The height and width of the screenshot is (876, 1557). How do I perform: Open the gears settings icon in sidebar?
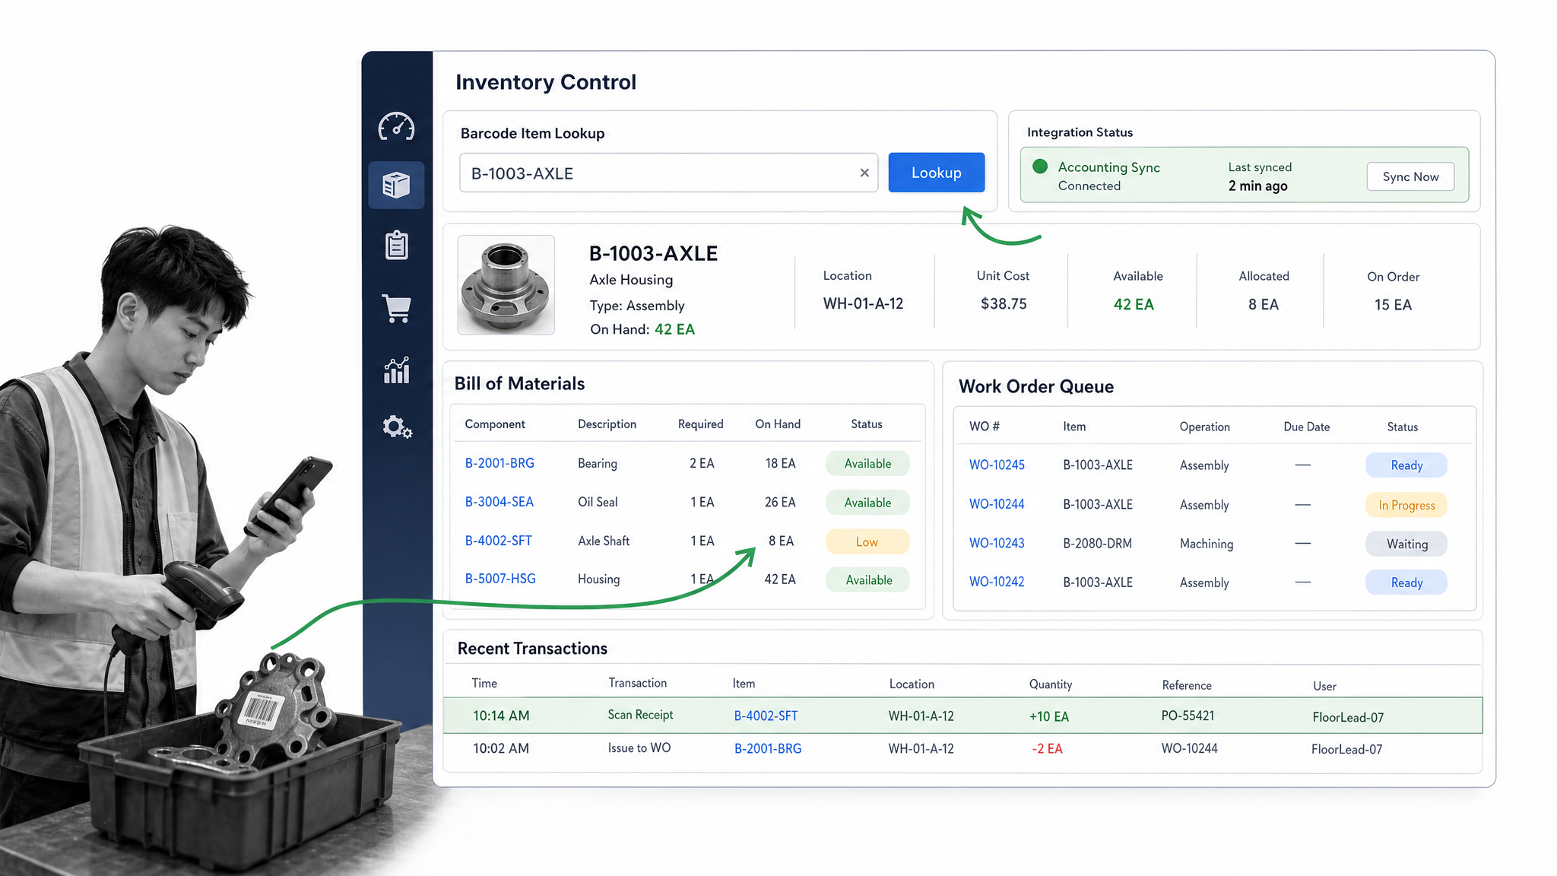pyautogui.click(x=397, y=427)
